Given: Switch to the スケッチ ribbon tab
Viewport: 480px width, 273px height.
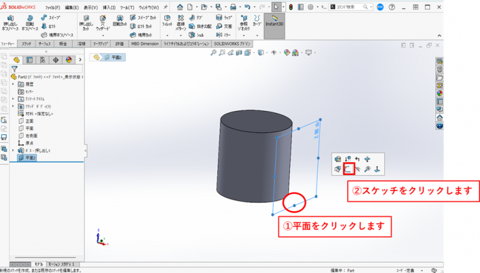Looking at the screenshot, I should (x=26, y=44).
